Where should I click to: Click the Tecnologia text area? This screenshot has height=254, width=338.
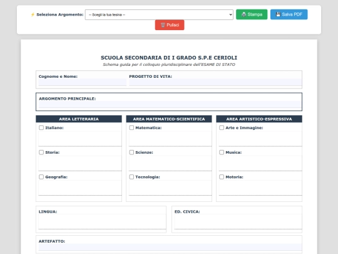coord(170,188)
